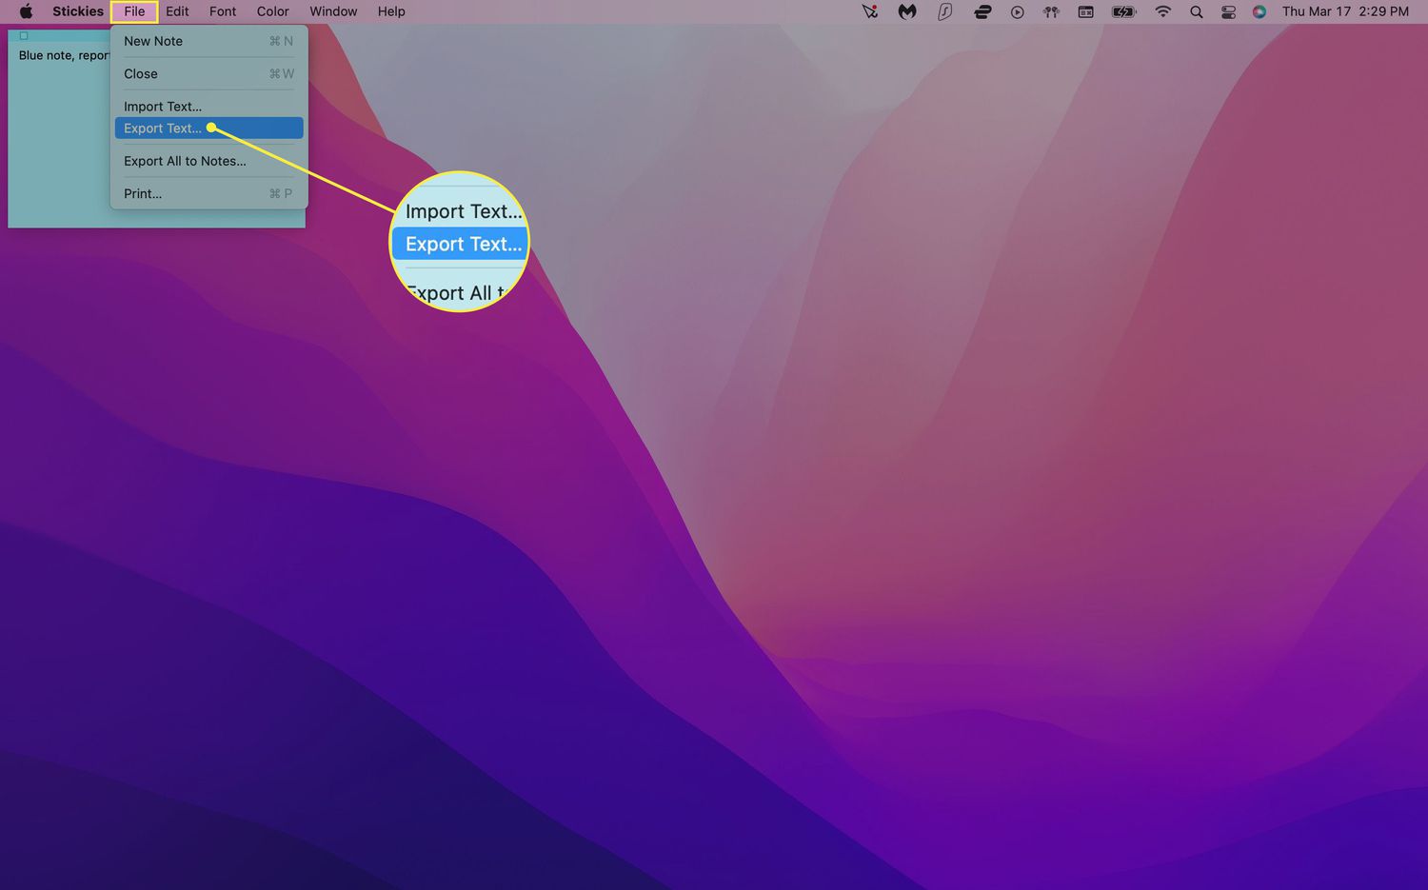Open Spotlight search magnifier

click(x=1197, y=11)
